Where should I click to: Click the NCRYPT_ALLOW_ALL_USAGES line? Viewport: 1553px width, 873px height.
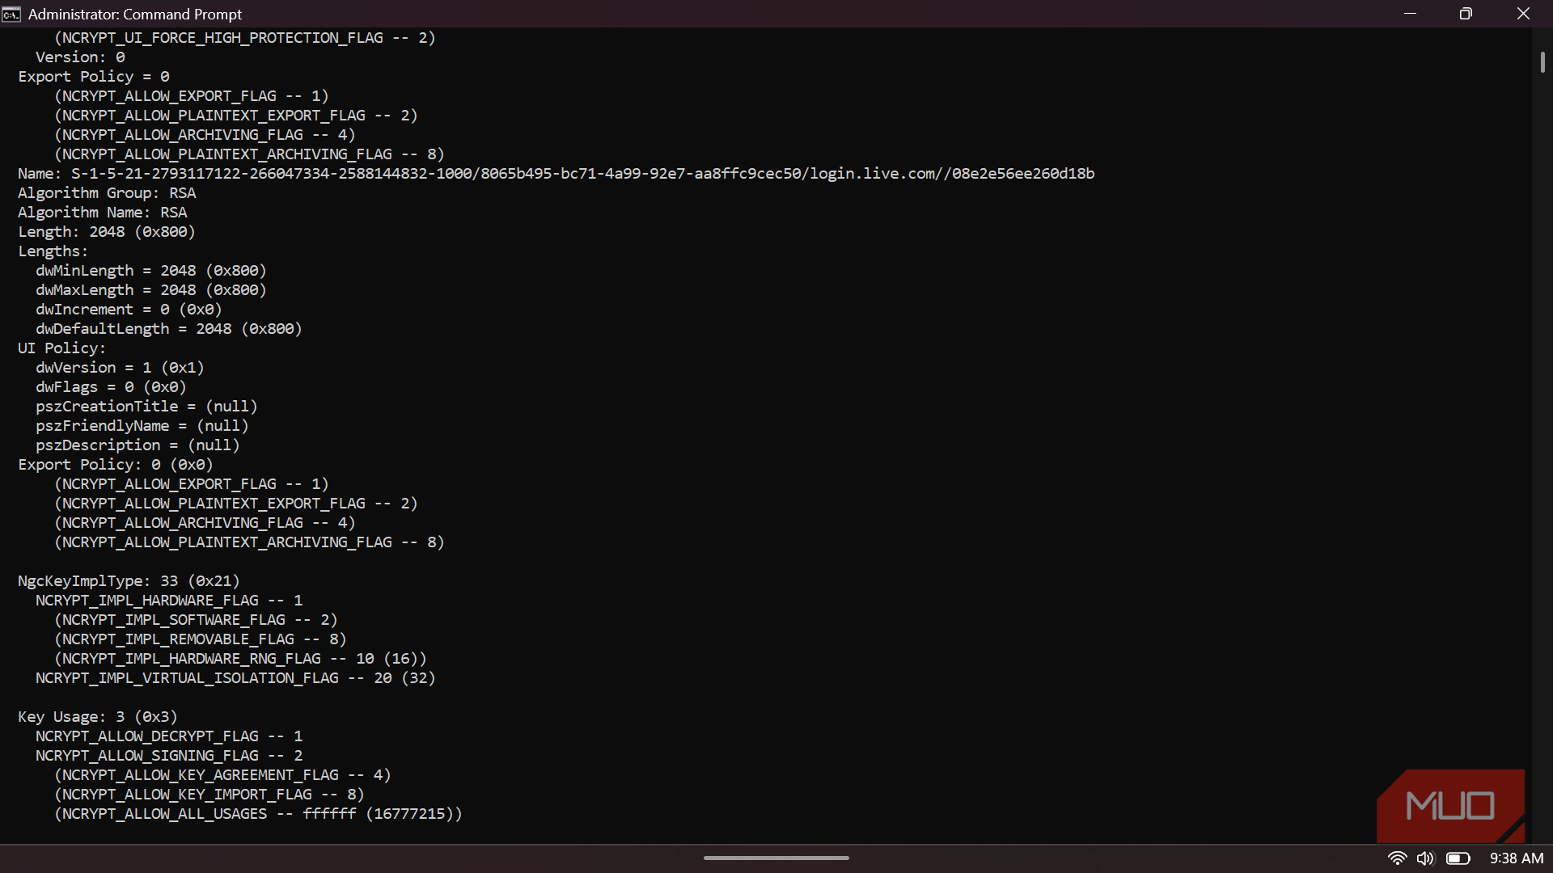[258, 814]
